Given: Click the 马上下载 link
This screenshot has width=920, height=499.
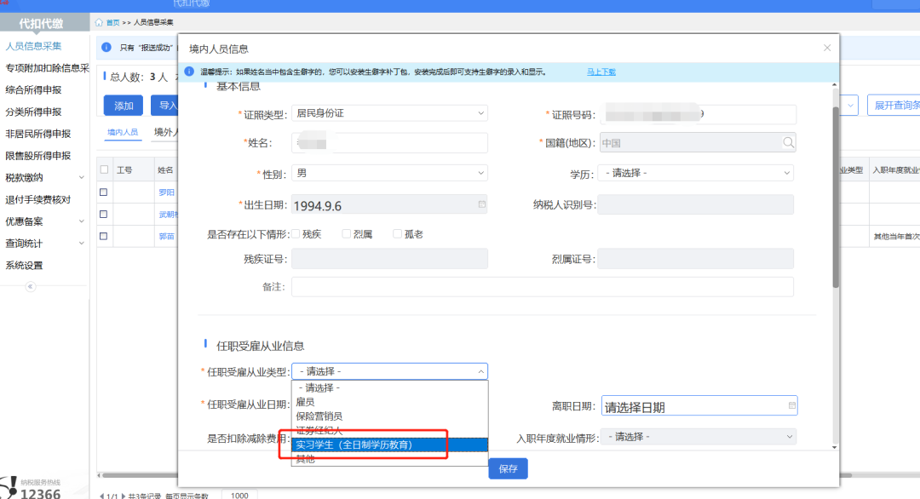Looking at the screenshot, I should point(601,72).
